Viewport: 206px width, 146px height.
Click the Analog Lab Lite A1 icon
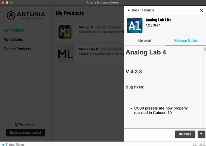[x=135, y=25]
